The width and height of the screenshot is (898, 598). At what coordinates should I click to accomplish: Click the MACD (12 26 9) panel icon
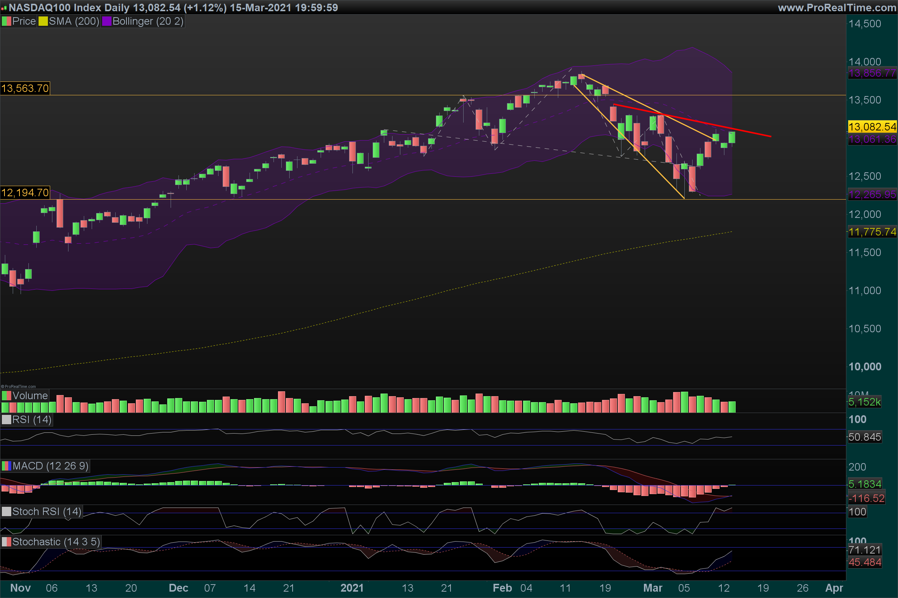point(6,466)
